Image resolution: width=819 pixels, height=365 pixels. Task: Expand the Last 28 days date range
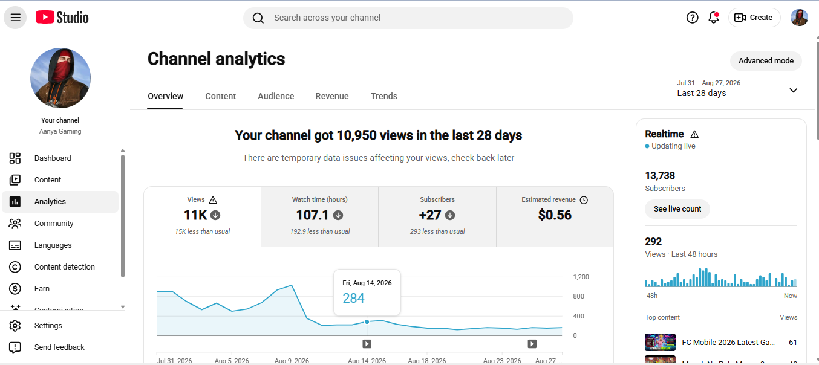[738, 89]
